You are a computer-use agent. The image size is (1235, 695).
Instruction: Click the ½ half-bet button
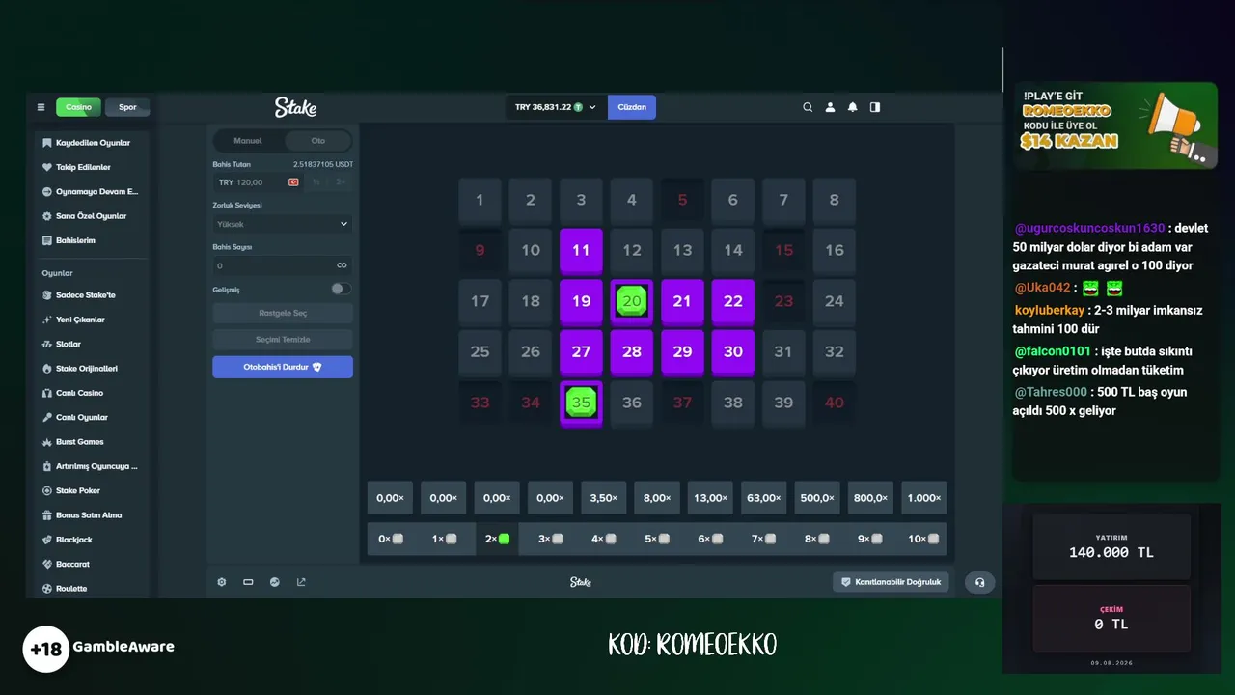[316, 182]
